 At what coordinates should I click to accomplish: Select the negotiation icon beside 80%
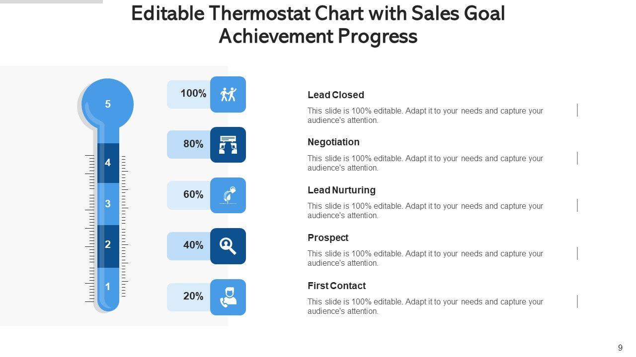(x=228, y=145)
